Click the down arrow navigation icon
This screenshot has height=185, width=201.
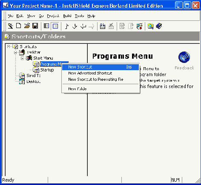[75, 26]
